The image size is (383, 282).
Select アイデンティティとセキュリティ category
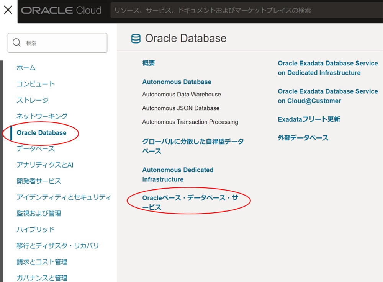tap(64, 197)
